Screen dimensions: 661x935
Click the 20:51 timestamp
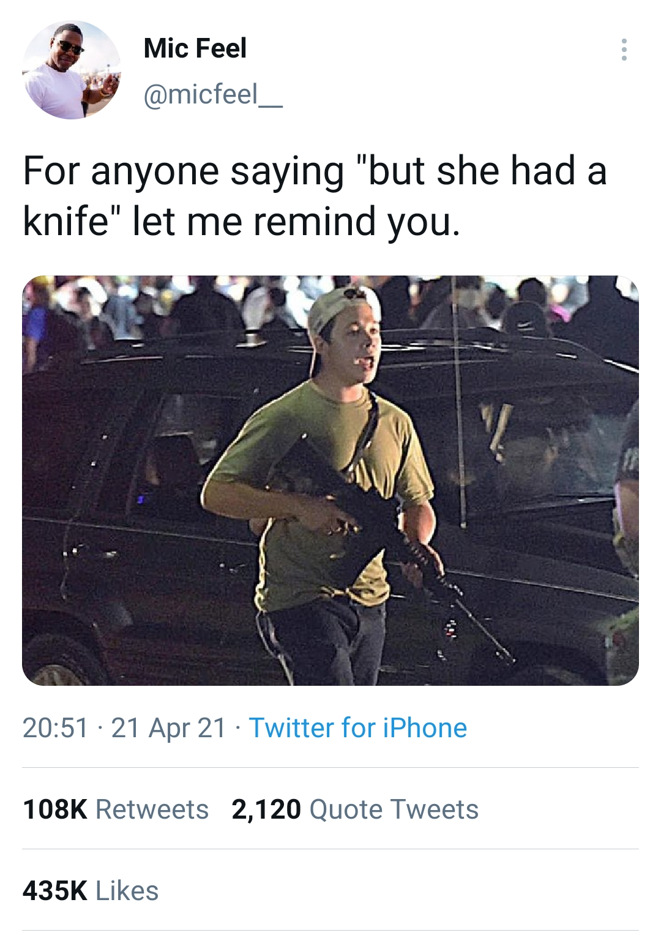56,728
